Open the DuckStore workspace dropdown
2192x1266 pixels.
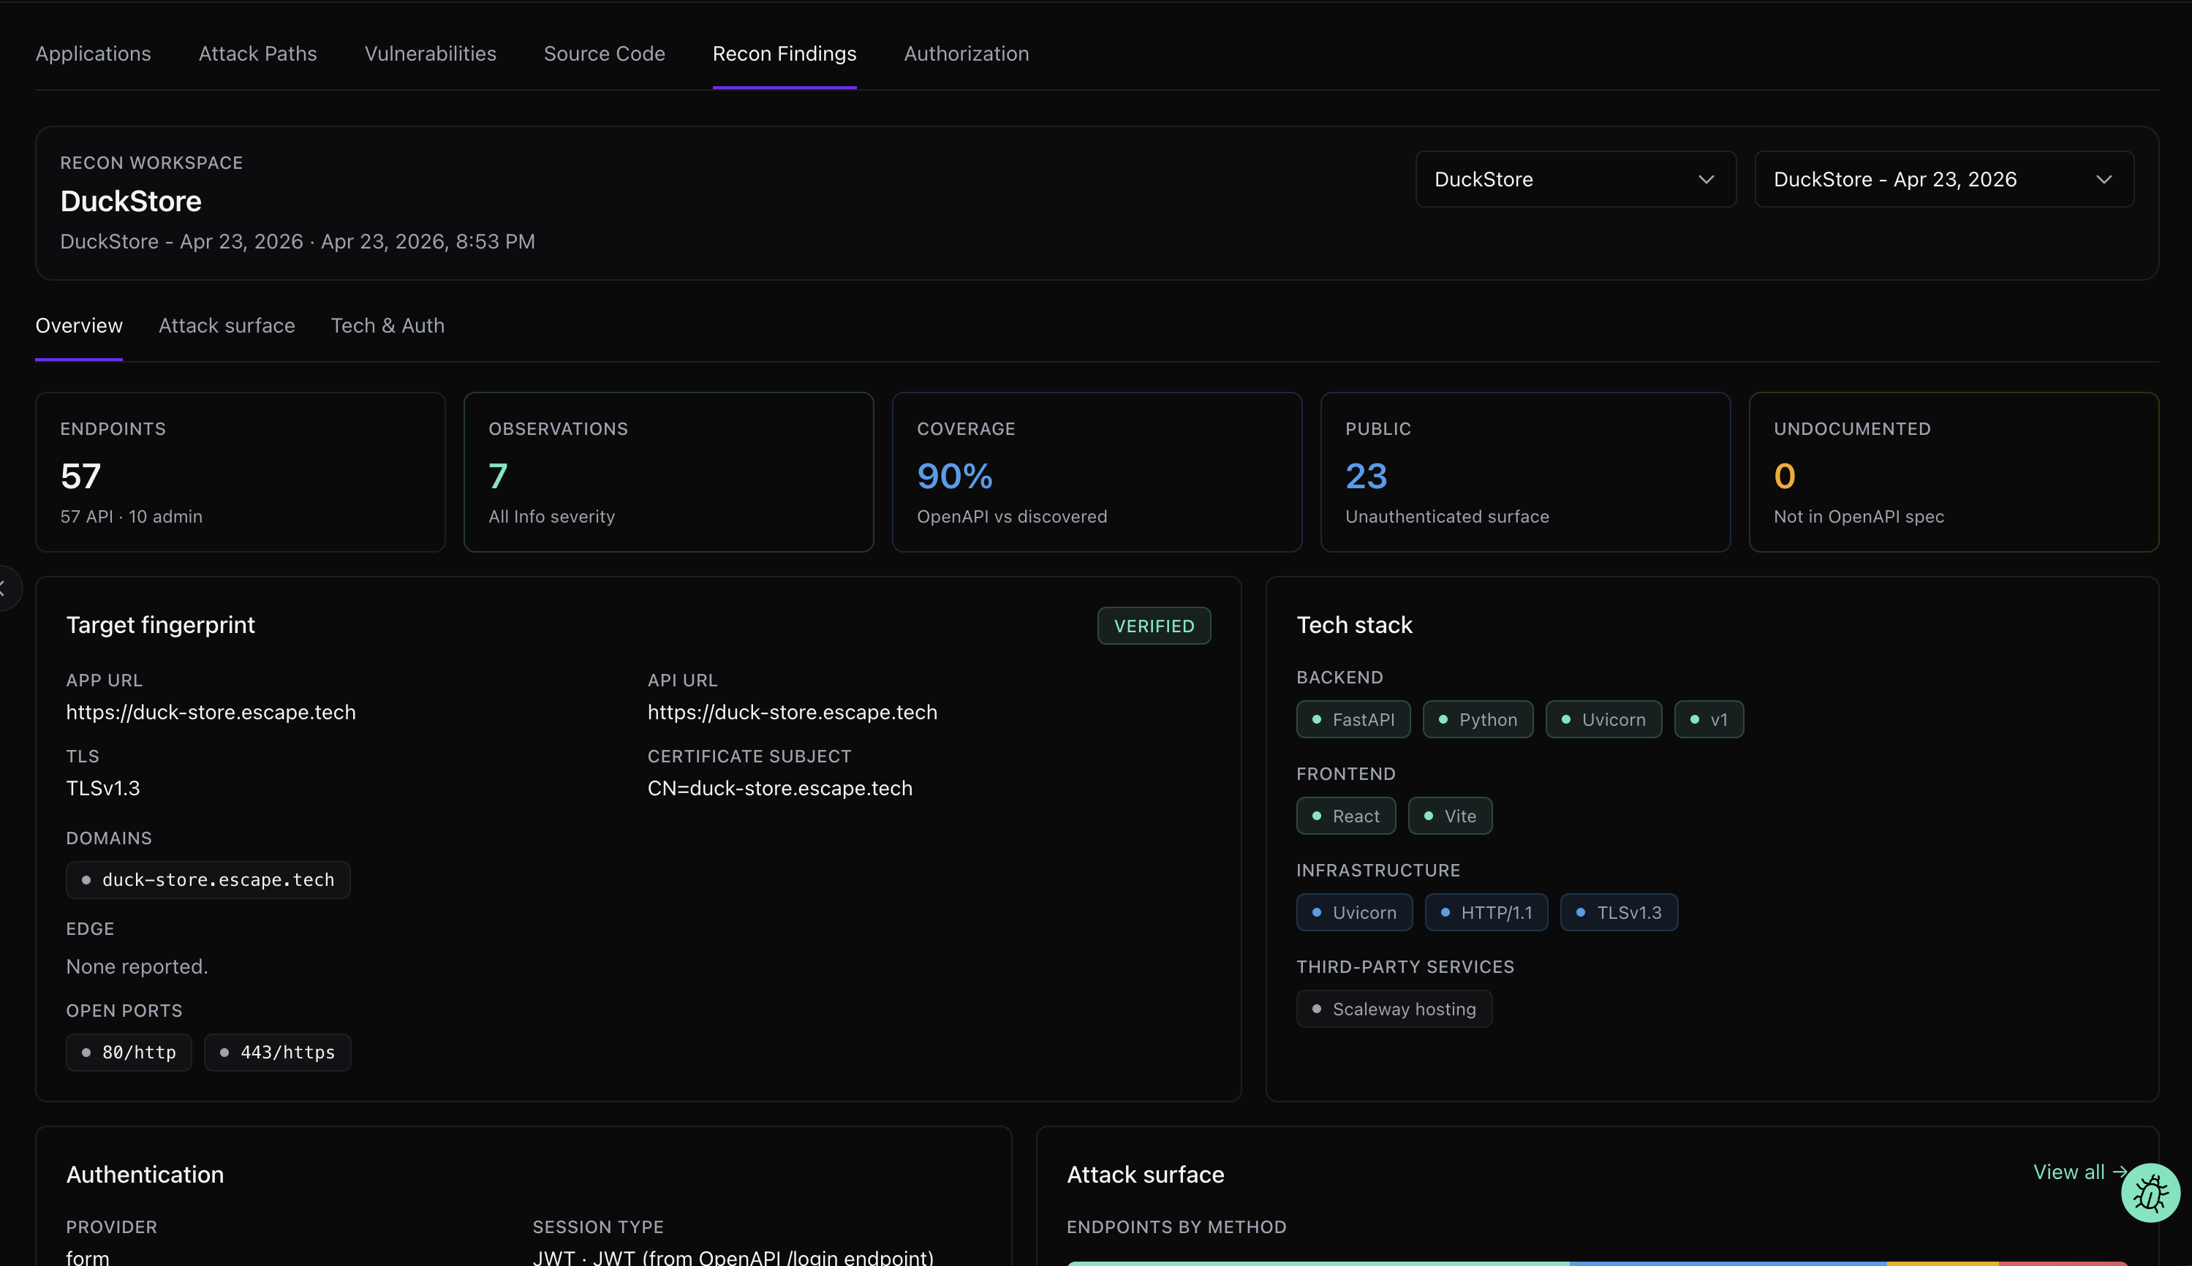(x=1576, y=179)
